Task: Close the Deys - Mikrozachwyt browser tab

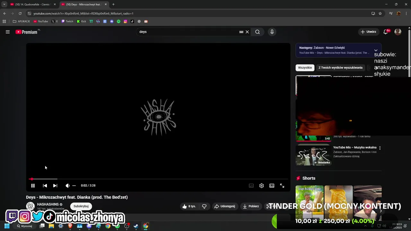Action: coord(106,4)
